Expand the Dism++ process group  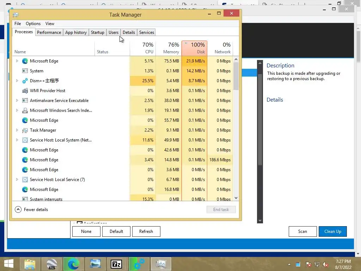[17, 81]
